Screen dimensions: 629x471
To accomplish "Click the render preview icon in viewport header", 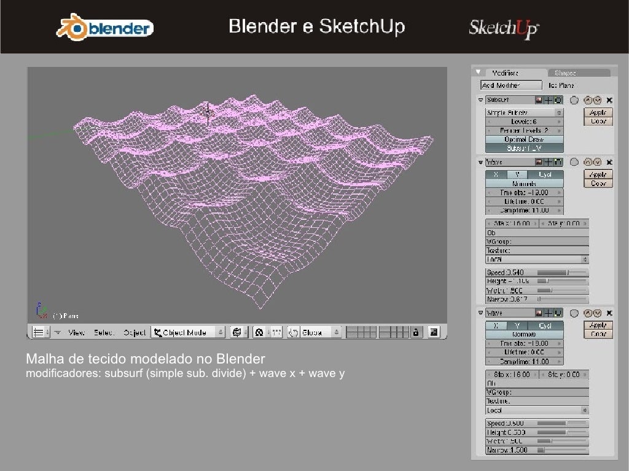I will coord(434,332).
